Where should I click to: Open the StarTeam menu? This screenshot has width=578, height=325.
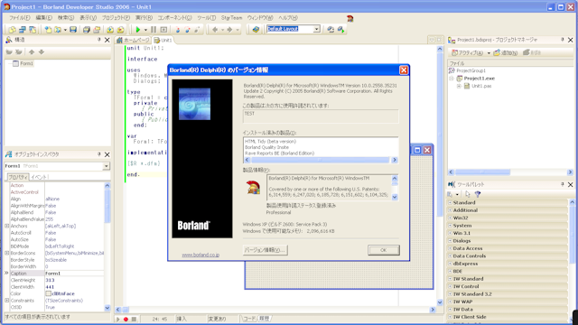231,18
